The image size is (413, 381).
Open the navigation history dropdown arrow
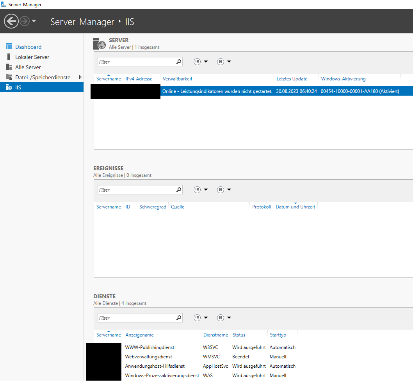pyautogui.click(x=34, y=21)
